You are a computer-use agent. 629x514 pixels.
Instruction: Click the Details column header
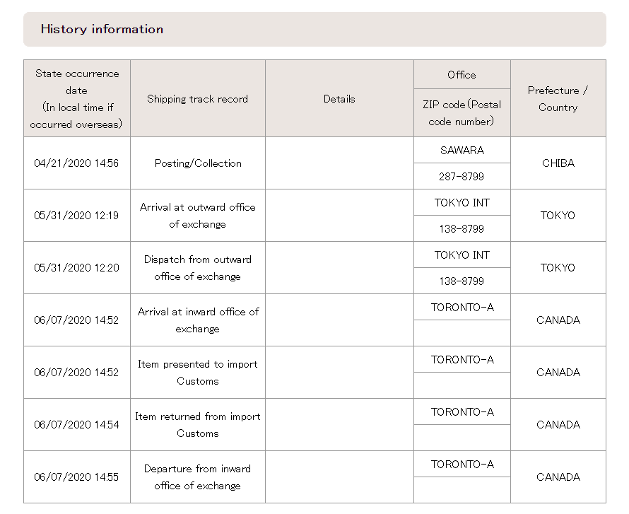339,99
